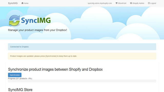Screen dimensions: 164x92
Task: Click the shopping cart icon for Storefront
Action: [117, 3]
